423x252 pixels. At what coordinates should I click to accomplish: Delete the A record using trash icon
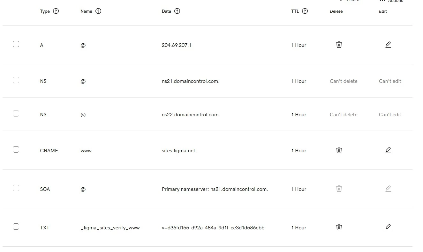coord(339,45)
